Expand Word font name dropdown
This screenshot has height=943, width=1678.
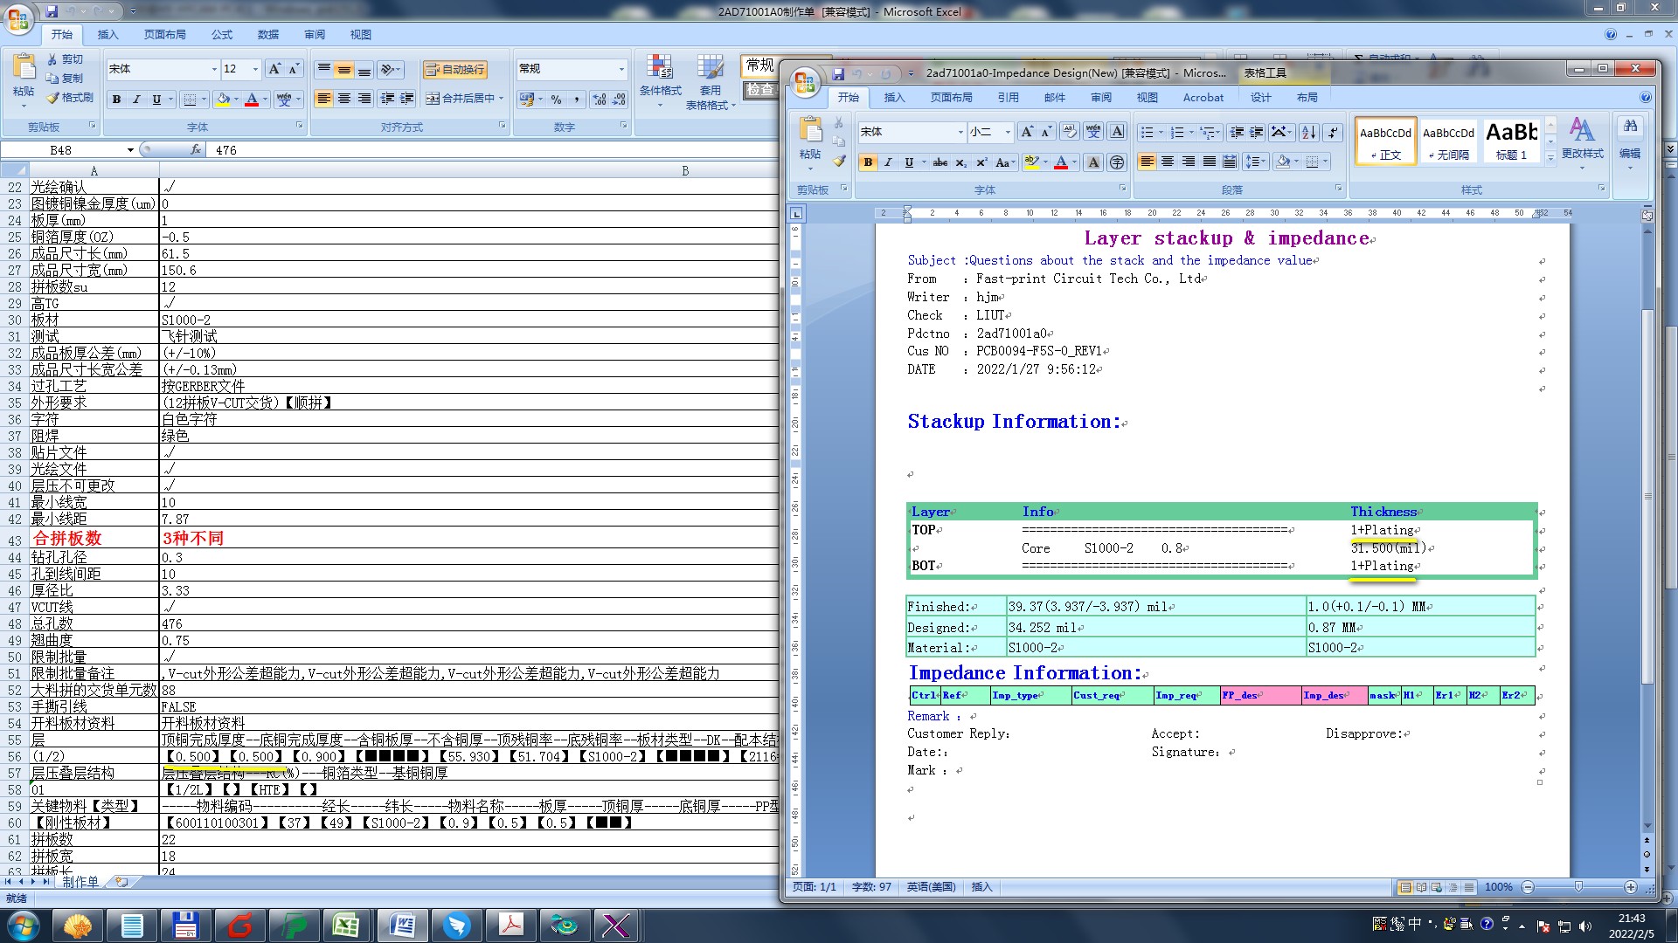click(960, 132)
